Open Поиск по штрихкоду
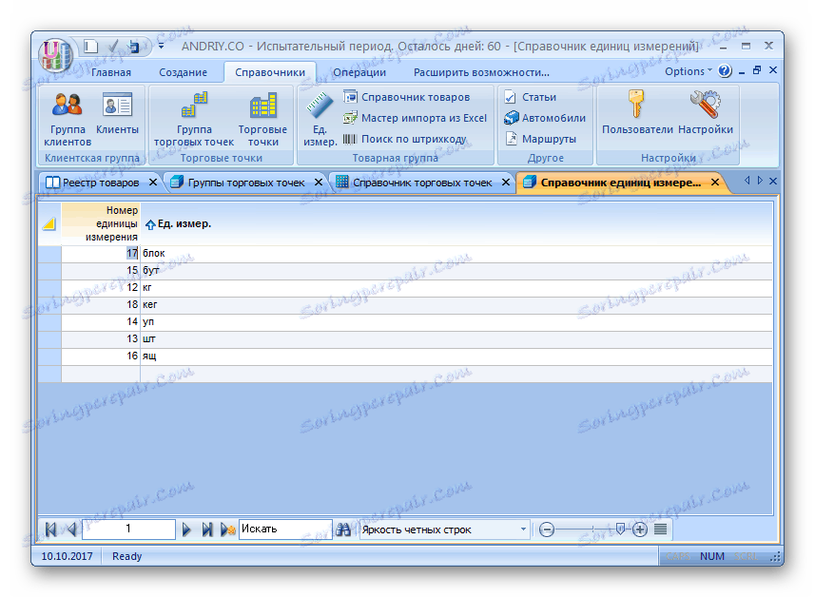 click(405, 139)
